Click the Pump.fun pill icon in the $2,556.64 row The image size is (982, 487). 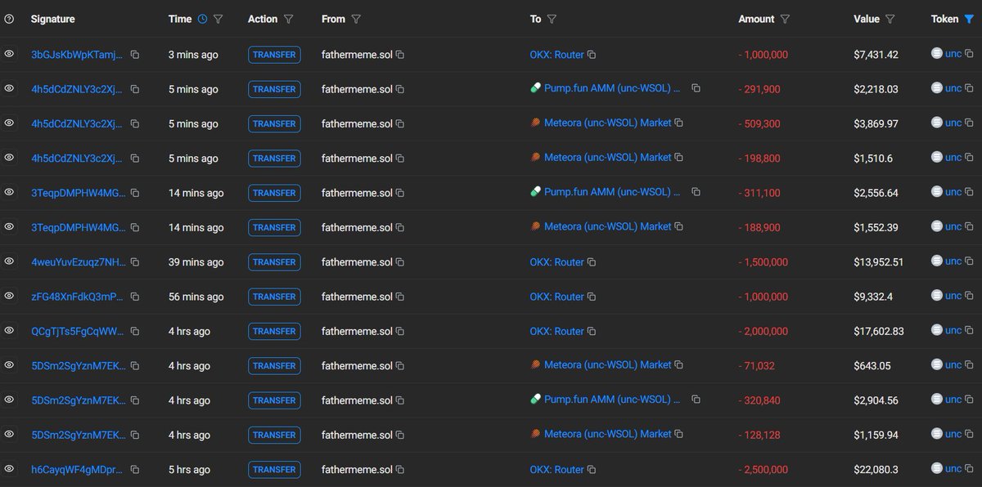coord(535,192)
